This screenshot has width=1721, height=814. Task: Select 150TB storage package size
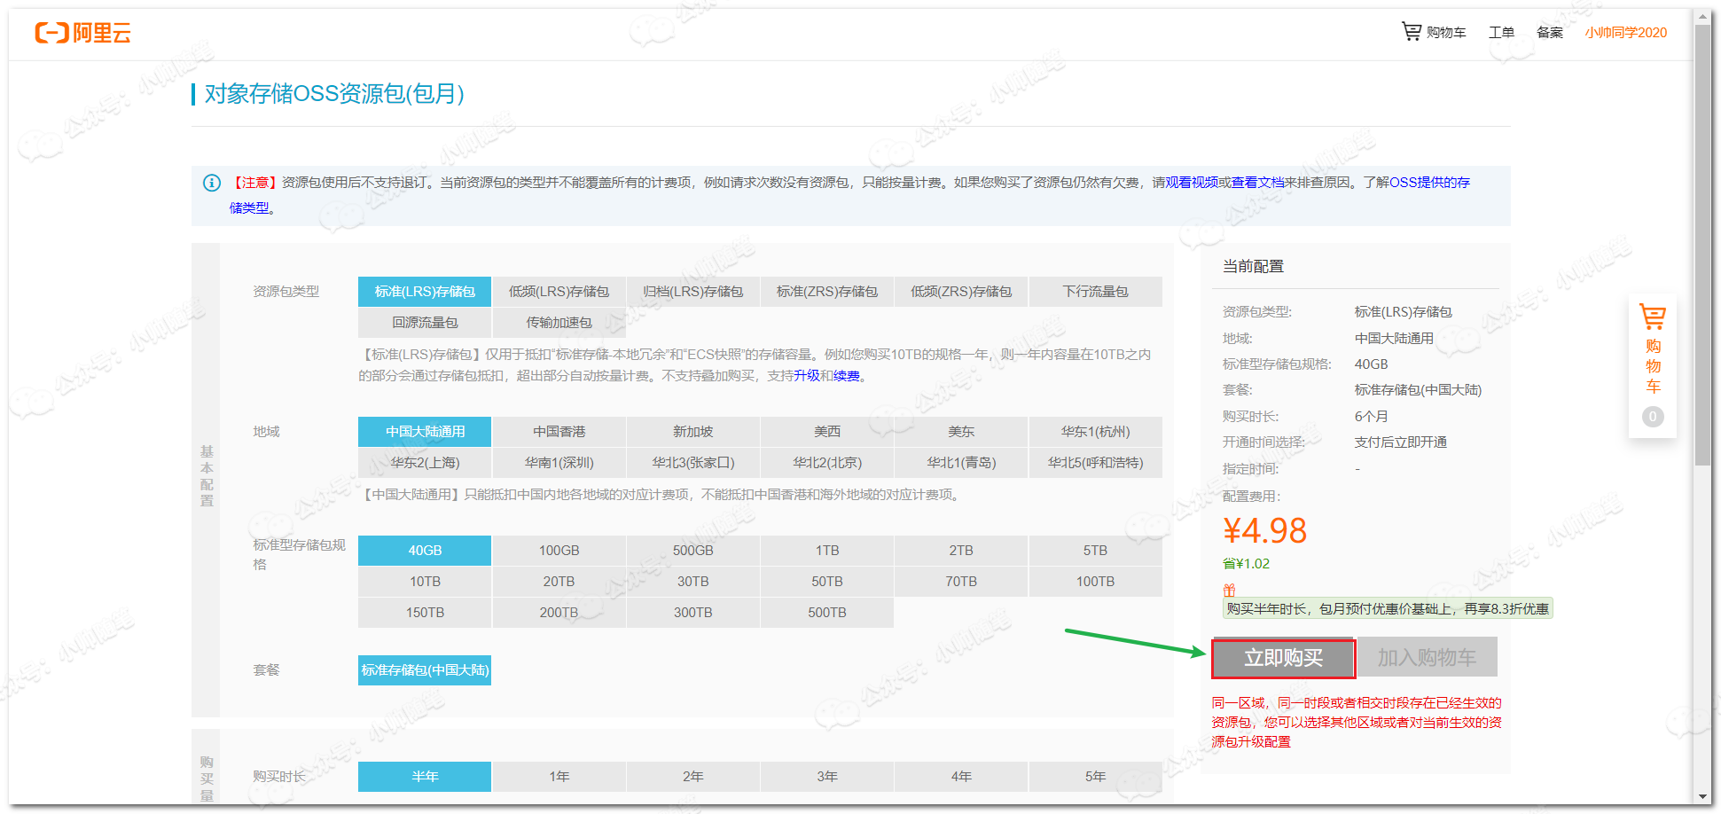(x=425, y=613)
